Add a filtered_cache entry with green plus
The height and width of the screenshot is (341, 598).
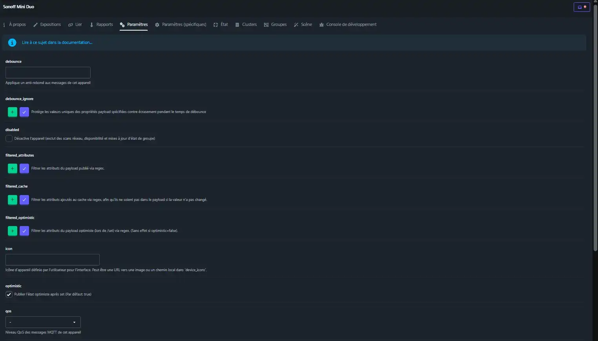(13, 200)
